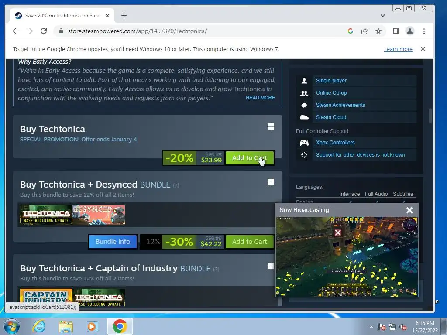Open the muted volume tray icon

point(403,327)
